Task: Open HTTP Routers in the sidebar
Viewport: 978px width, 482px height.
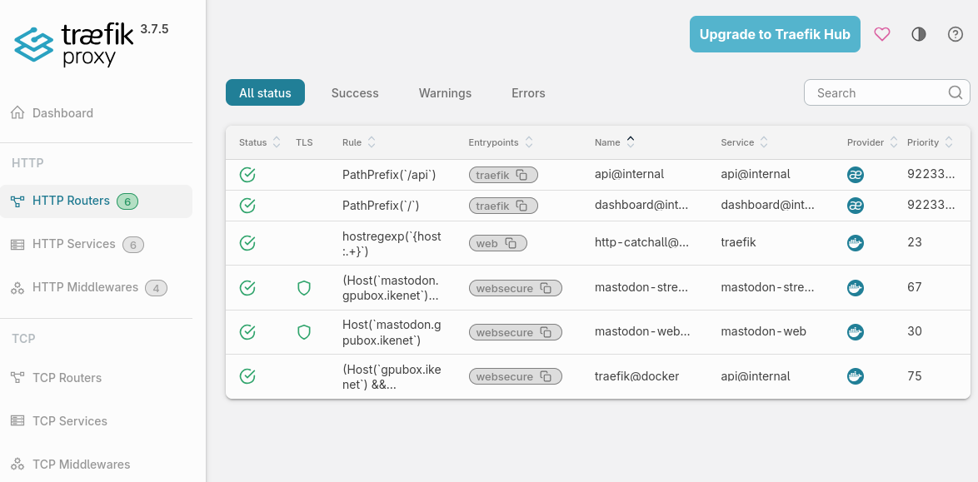Action: coord(96,201)
